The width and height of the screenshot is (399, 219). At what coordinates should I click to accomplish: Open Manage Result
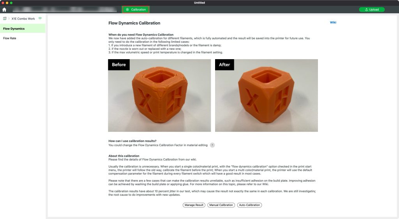(x=194, y=205)
